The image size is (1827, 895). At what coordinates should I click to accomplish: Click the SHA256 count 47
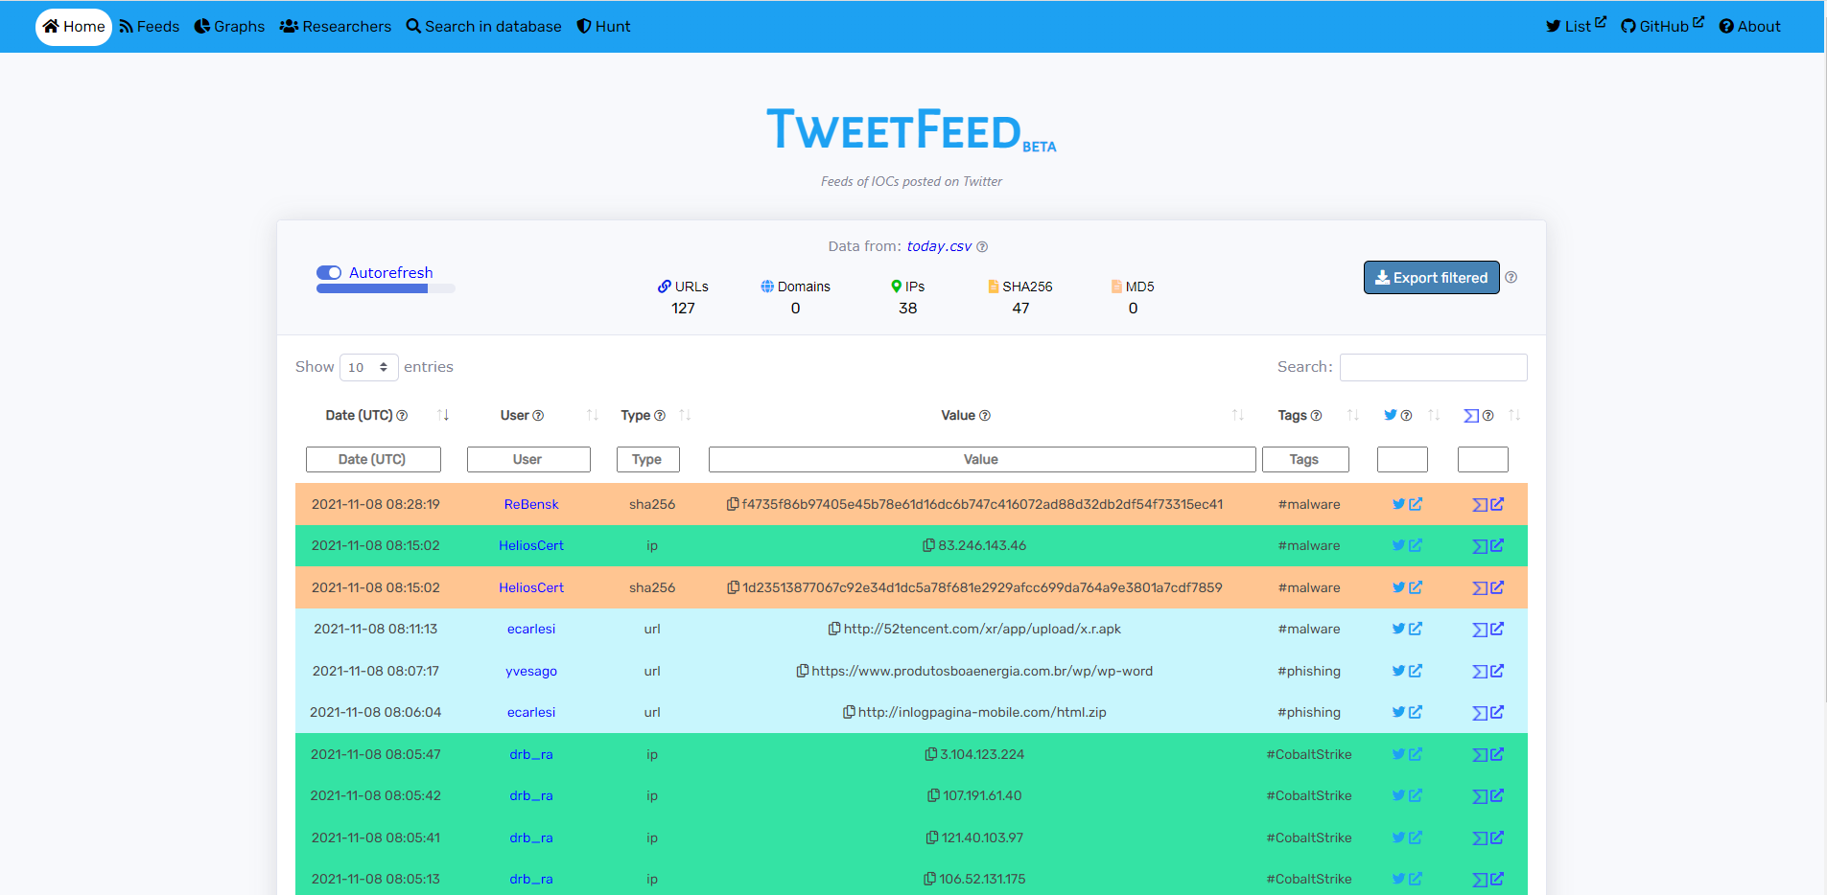[x=1020, y=309]
